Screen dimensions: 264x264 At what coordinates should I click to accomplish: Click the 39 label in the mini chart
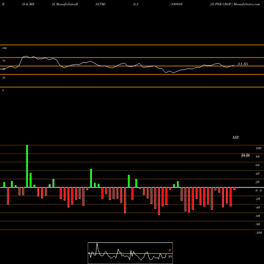[170, 257]
